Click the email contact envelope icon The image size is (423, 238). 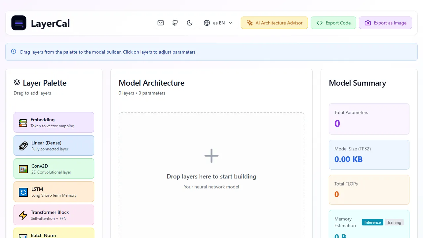pos(161,23)
